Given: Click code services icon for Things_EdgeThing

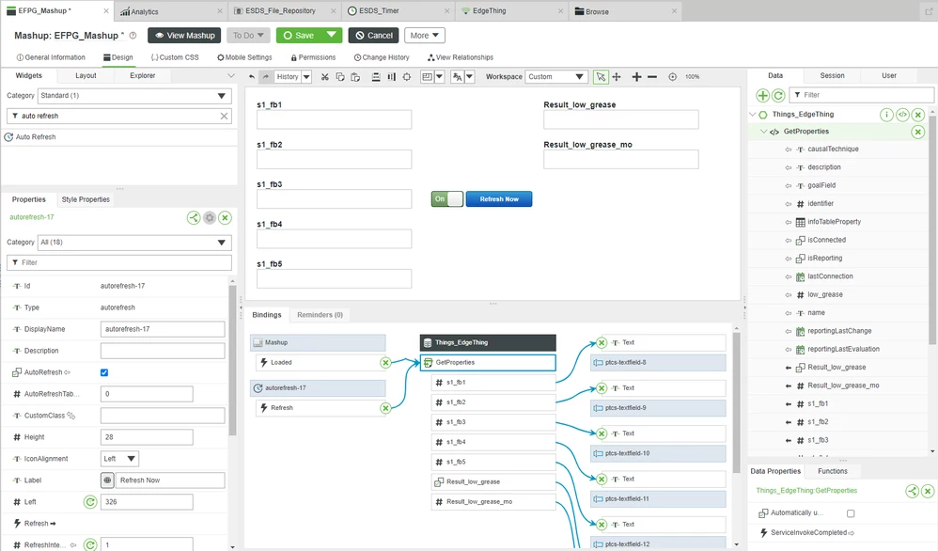Looking at the screenshot, I should tap(902, 115).
